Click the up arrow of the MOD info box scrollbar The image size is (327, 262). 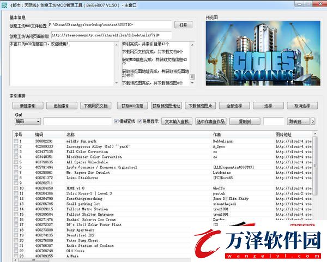(117, 45)
